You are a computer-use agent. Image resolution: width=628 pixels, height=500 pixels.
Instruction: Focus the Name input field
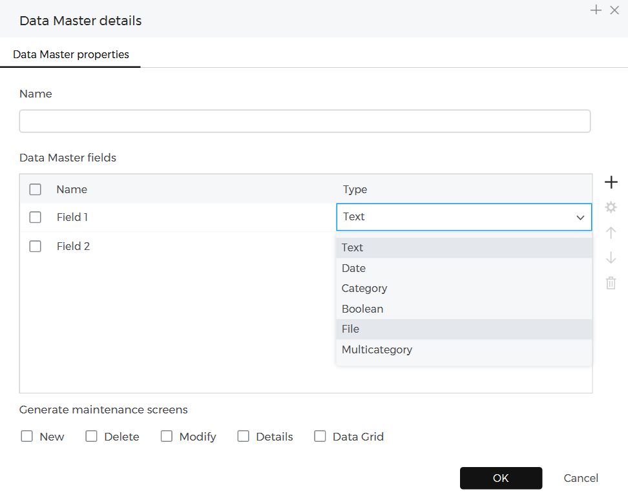(304, 121)
